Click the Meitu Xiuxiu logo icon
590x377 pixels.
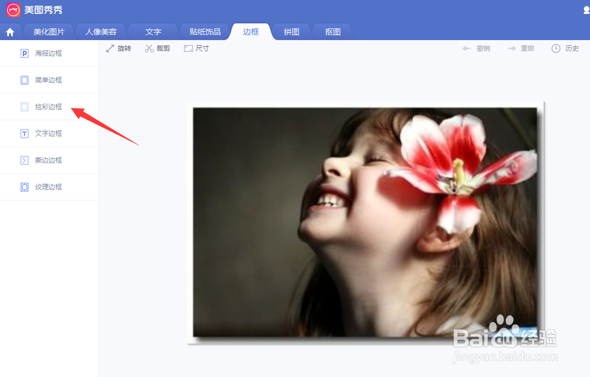click(13, 10)
